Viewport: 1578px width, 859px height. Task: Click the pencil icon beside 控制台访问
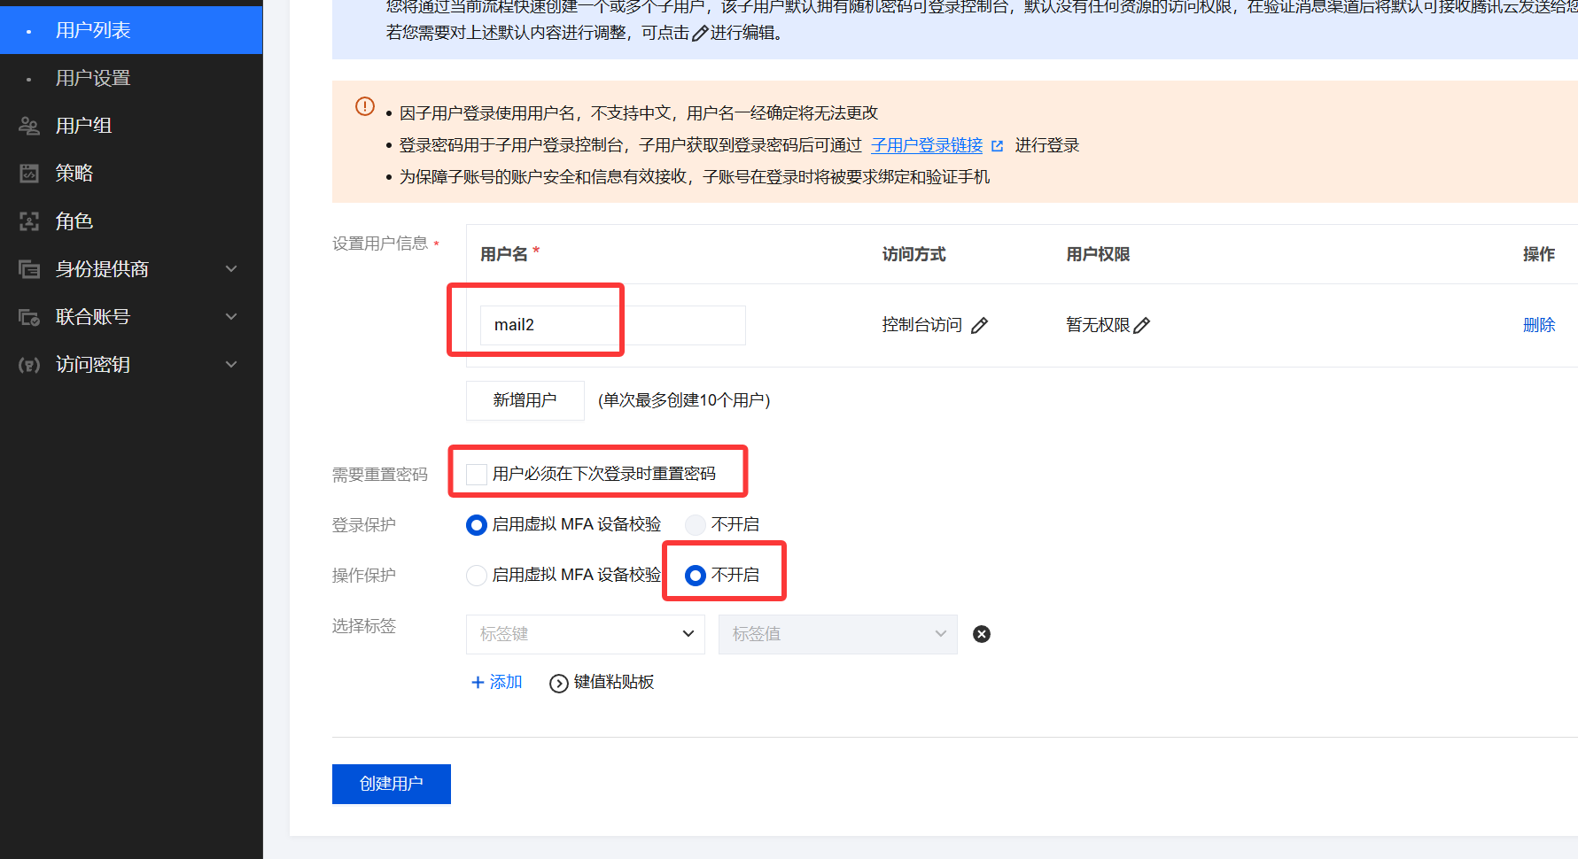(979, 326)
